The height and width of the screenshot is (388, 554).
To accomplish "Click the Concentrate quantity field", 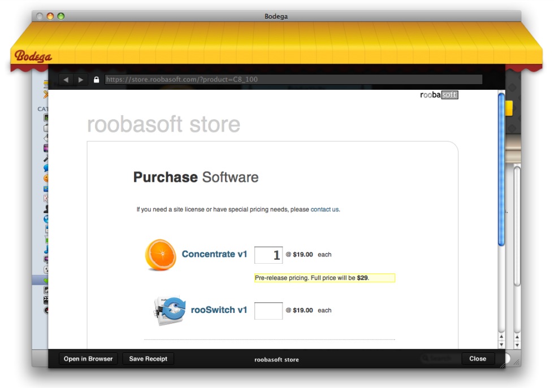I will click(269, 255).
